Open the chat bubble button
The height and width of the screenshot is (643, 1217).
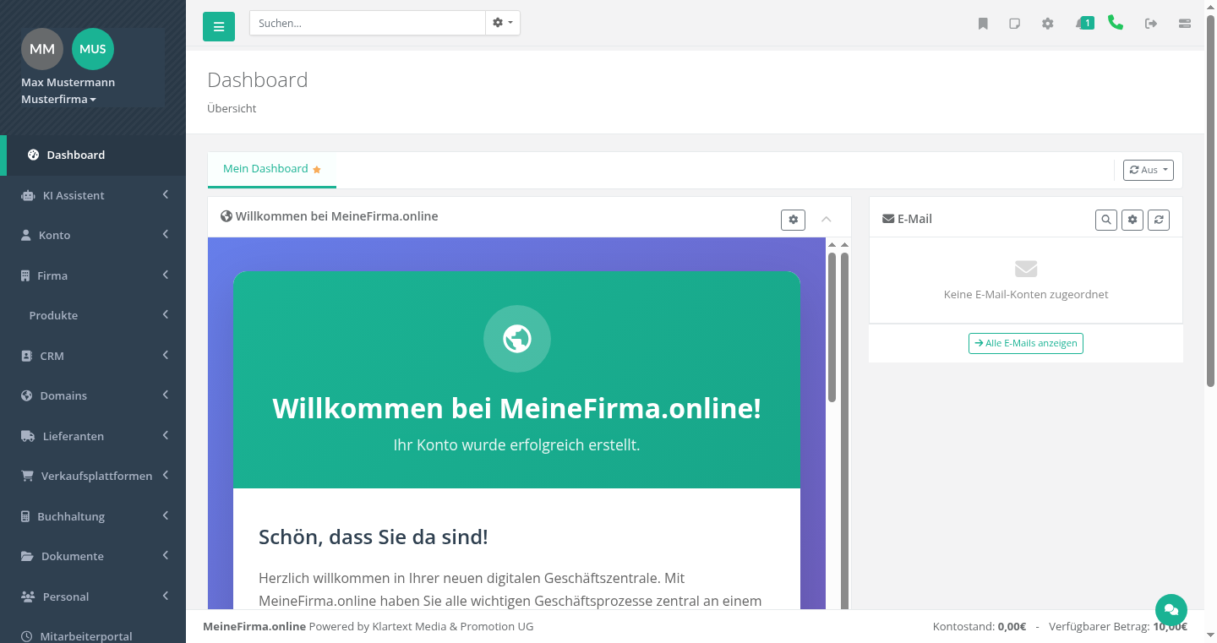coord(1171,610)
